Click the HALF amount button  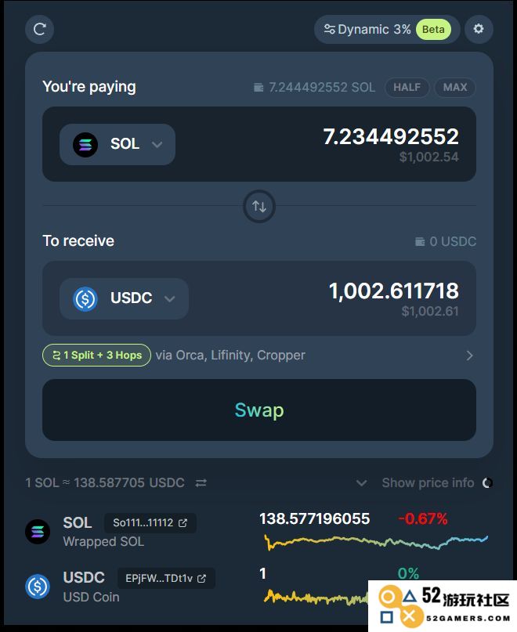(x=407, y=88)
